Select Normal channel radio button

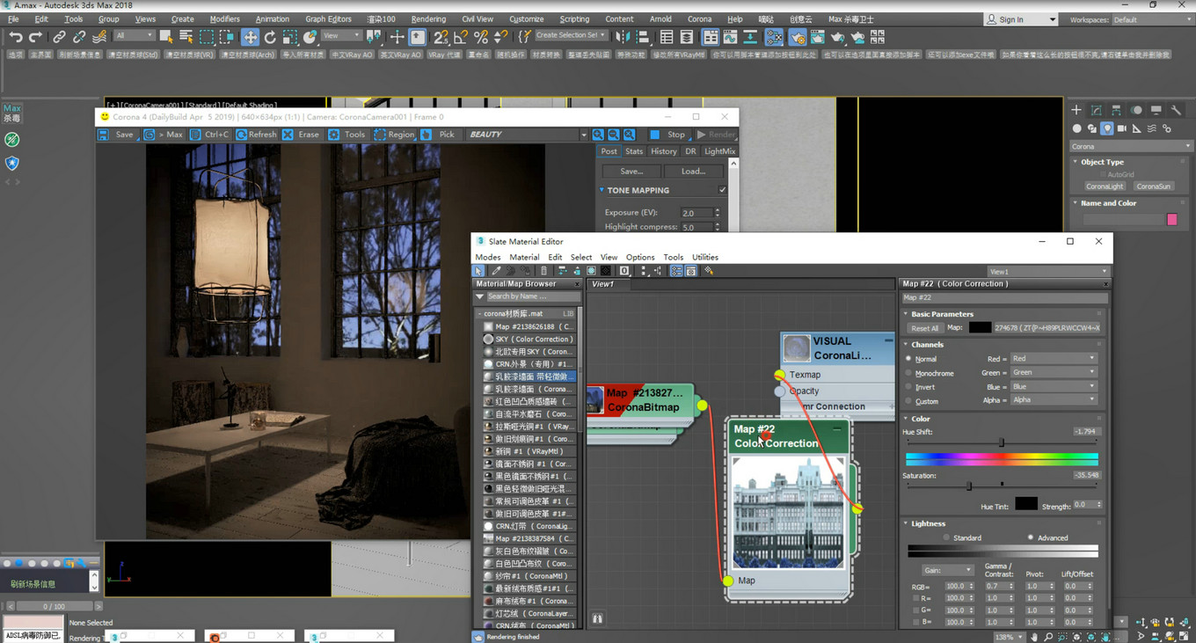(x=909, y=359)
